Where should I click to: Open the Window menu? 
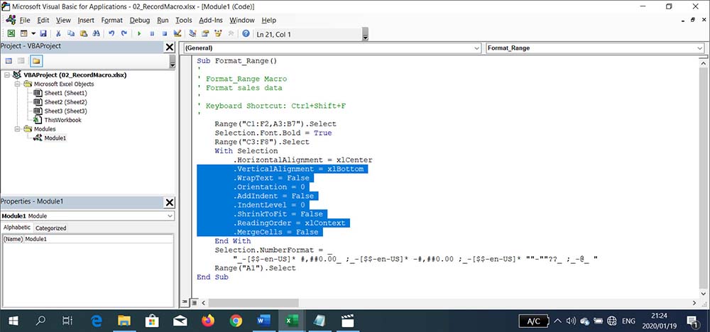click(242, 21)
